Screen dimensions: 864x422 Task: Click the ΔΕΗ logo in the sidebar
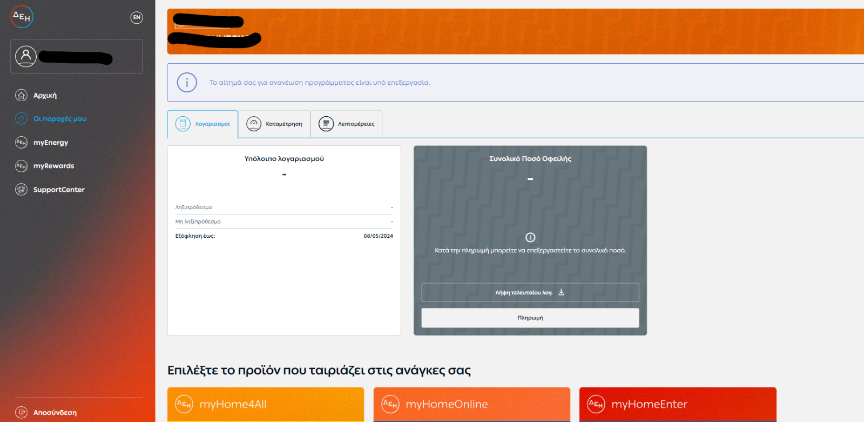pyautogui.click(x=22, y=16)
